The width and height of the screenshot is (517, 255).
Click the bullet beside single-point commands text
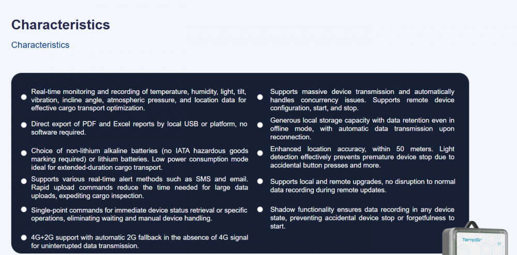tap(24, 209)
